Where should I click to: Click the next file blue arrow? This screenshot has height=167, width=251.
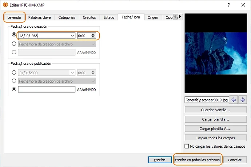[x=242, y=100]
